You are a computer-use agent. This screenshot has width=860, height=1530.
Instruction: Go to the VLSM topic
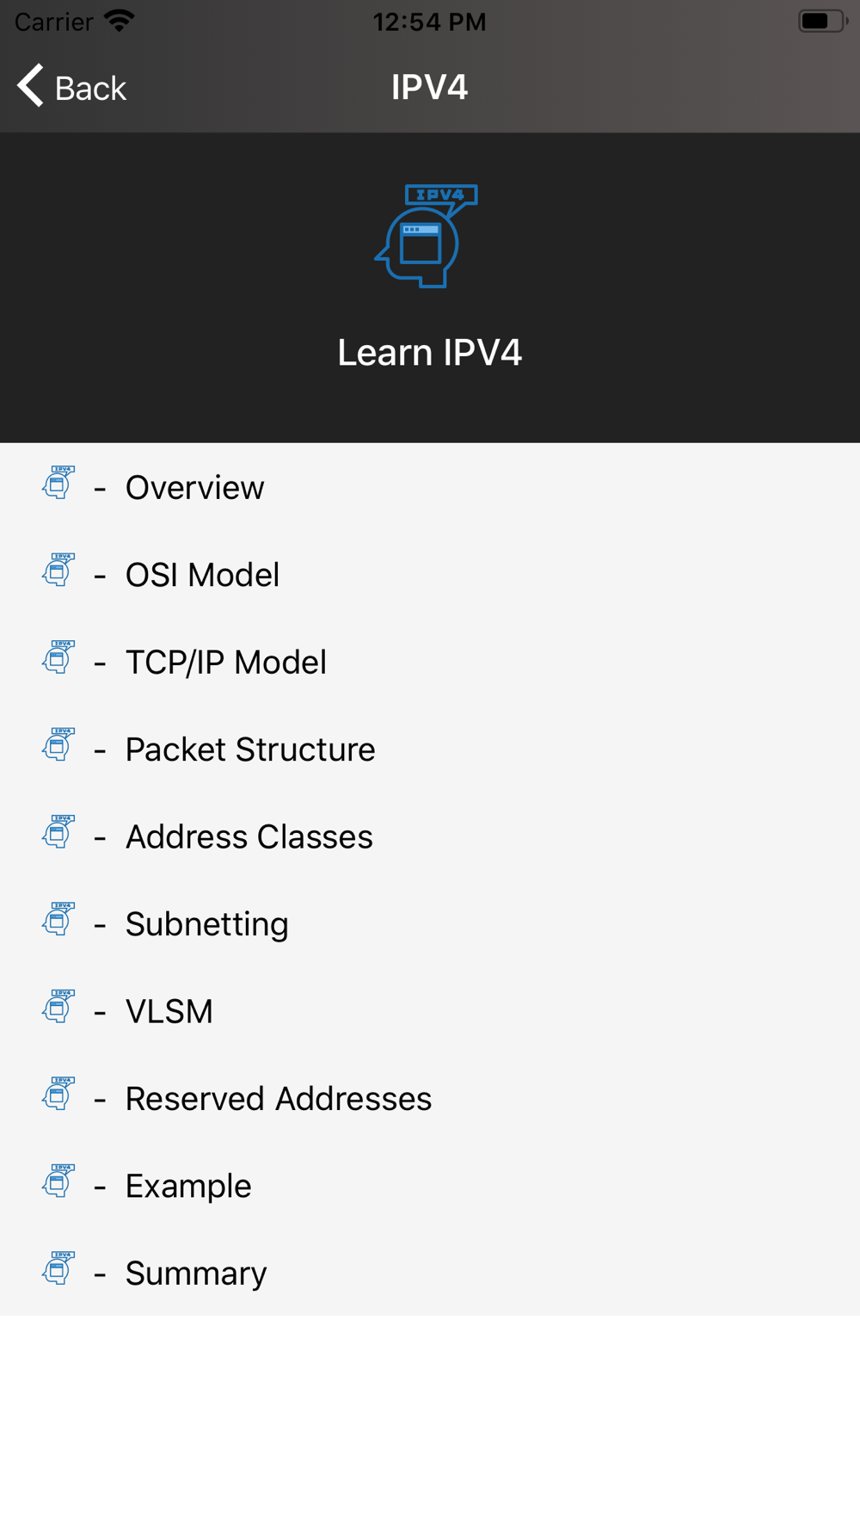coord(430,1011)
